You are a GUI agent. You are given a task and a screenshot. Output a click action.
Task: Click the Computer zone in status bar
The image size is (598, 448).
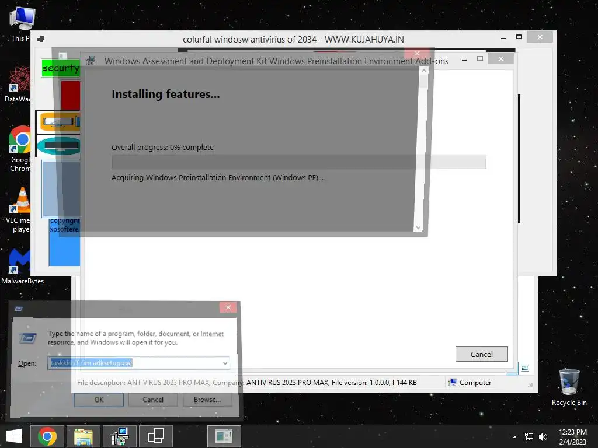click(470, 383)
